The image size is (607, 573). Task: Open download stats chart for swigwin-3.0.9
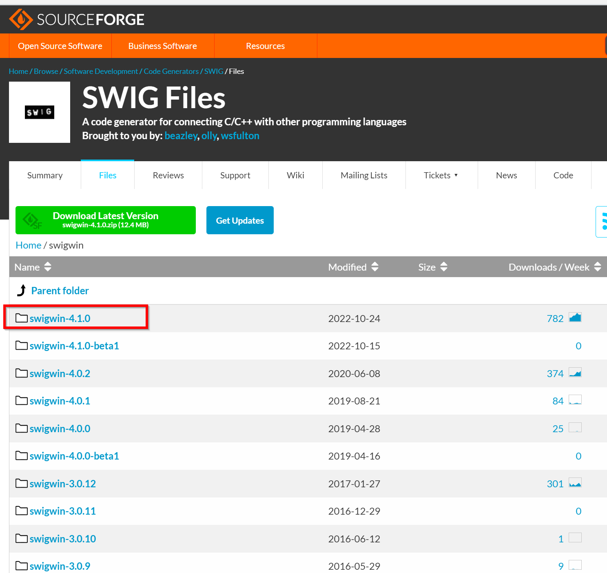tap(575, 565)
